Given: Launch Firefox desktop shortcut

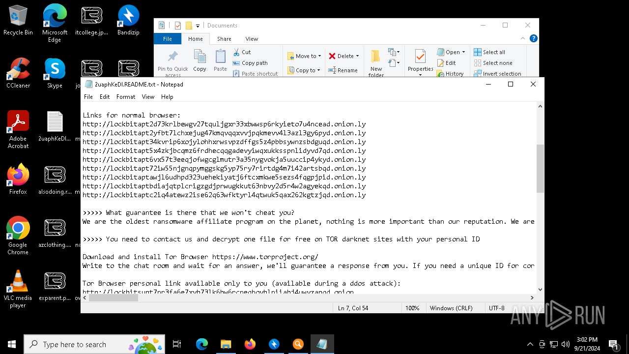Looking at the screenshot, I should [18, 180].
